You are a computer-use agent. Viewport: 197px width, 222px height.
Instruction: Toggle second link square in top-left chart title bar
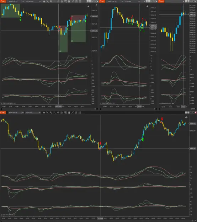90,1
